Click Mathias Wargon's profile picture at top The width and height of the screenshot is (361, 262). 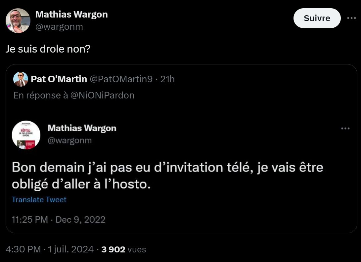(x=18, y=20)
